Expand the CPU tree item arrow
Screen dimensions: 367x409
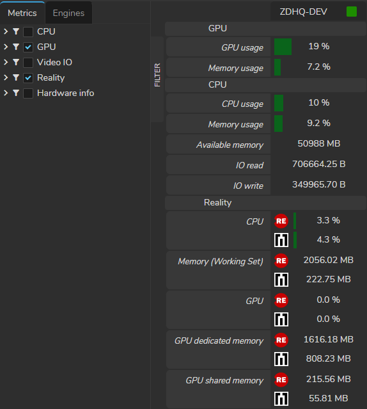(x=6, y=31)
